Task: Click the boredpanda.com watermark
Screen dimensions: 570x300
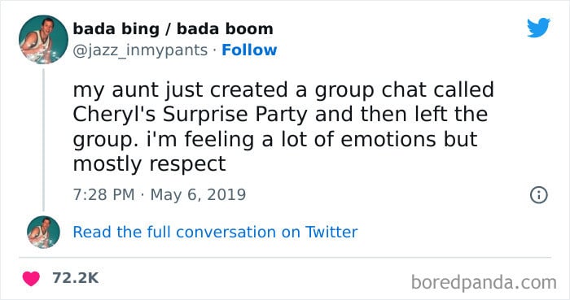Action: pyautogui.click(x=484, y=282)
